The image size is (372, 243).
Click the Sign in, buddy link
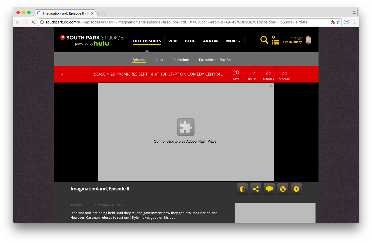(x=293, y=42)
